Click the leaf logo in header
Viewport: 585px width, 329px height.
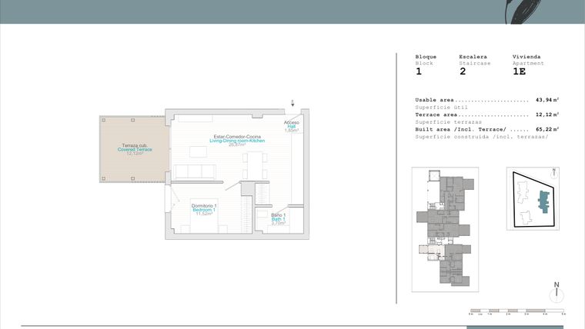coord(523,12)
